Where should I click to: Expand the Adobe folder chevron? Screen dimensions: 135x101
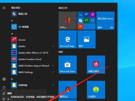click(53, 46)
